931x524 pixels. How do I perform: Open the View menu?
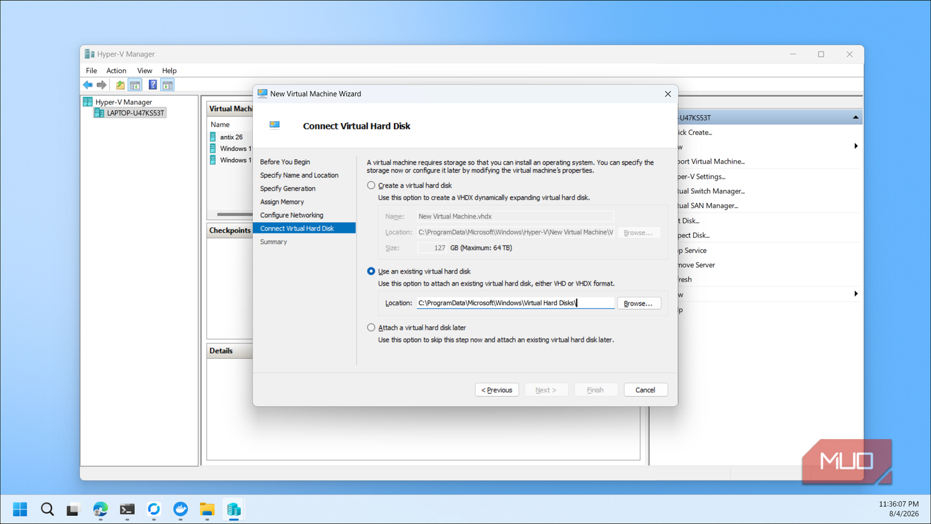point(145,71)
